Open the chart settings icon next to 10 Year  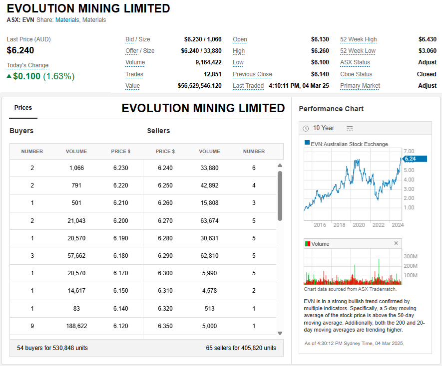[350, 129]
